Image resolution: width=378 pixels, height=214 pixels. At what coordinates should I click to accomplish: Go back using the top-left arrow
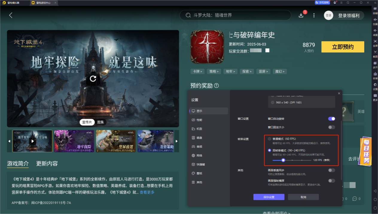pyautogui.click(x=11, y=15)
